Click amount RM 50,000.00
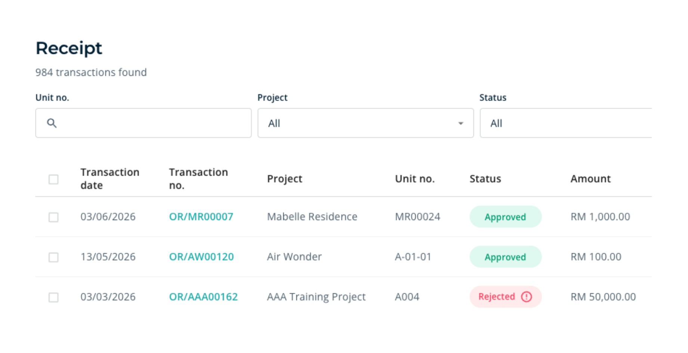Image resolution: width=688 pixels, height=353 pixels. [x=603, y=297]
